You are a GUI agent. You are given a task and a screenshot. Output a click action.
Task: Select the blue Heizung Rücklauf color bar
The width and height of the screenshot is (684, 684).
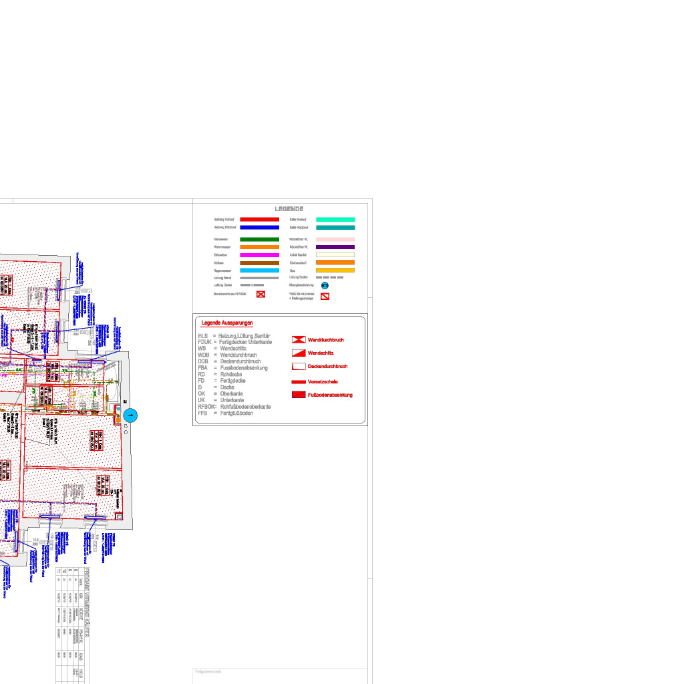259,227
